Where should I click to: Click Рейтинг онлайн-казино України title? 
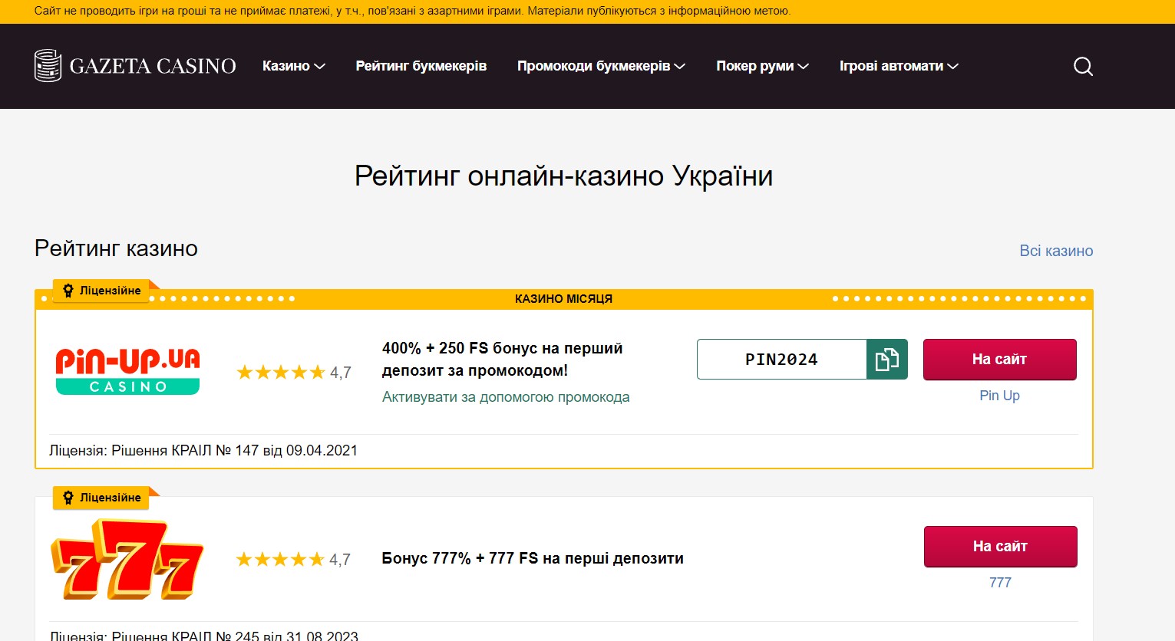(x=563, y=176)
